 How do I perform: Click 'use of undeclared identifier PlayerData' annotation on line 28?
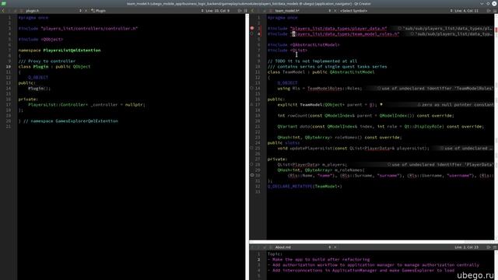[440, 164]
